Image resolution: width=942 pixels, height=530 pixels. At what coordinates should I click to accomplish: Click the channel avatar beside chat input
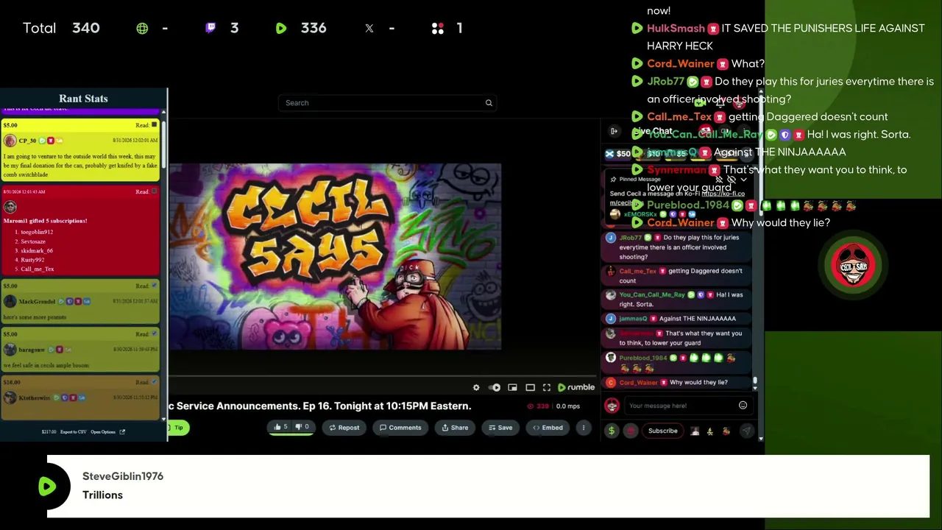[x=612, y=406]
